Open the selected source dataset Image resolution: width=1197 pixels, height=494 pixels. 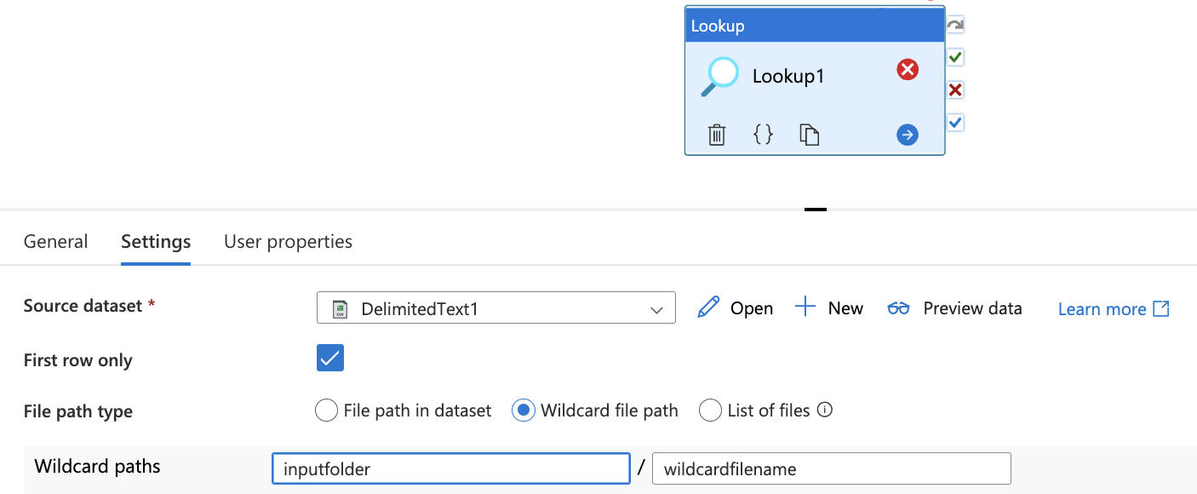pos(736,308)
